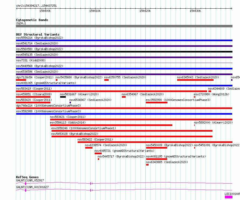This screenshot has width=240, height=200.
Task: Open esv3592990 (1000GenomesConsortiumPhase3) label
Action: [178, 100]
